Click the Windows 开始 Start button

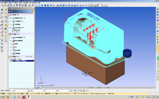(2, 97)
